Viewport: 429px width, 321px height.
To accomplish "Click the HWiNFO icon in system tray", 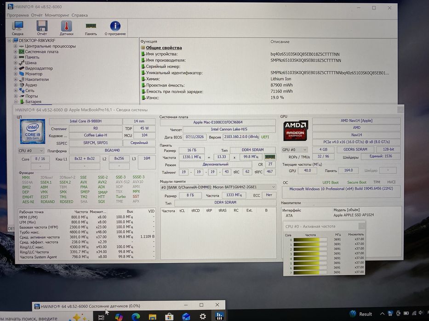I will [390, 313].
